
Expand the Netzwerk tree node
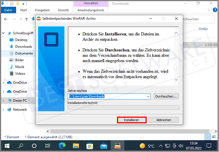tap(3, 110)
